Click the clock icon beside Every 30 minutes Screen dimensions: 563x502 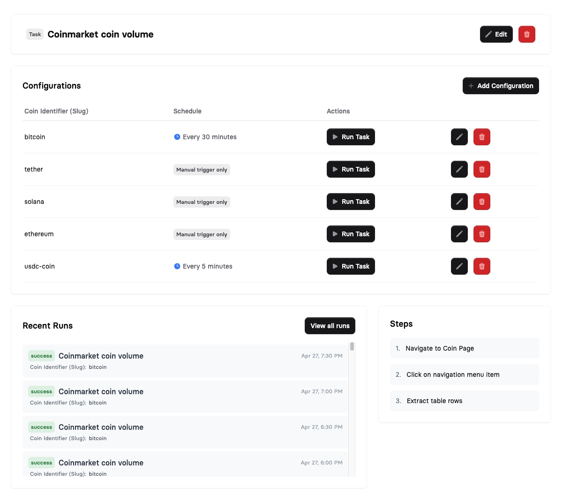[x=177, y=137]
